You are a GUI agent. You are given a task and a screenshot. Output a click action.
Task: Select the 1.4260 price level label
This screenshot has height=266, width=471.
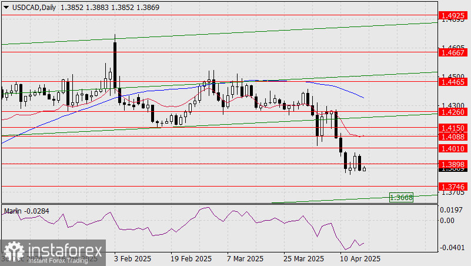tap(453, 112)
